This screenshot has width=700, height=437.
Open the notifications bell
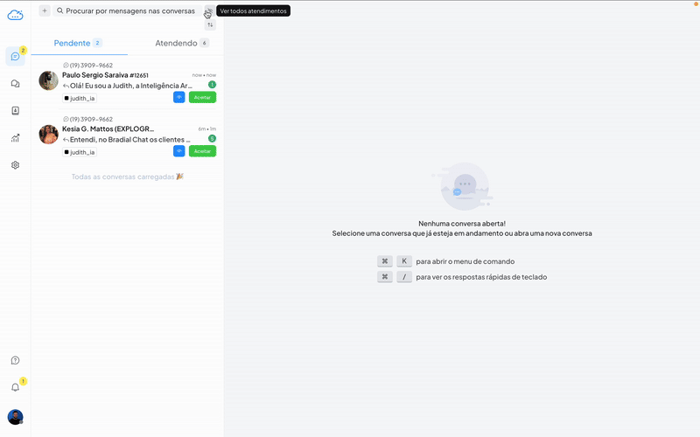click(15, 387)
